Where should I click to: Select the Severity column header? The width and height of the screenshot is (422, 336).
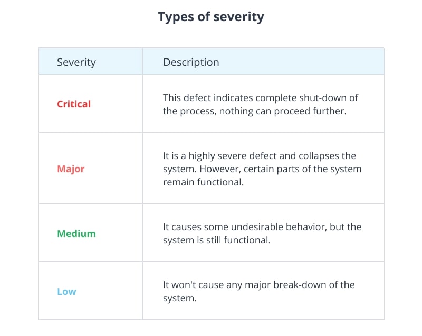tap(76, 62)
